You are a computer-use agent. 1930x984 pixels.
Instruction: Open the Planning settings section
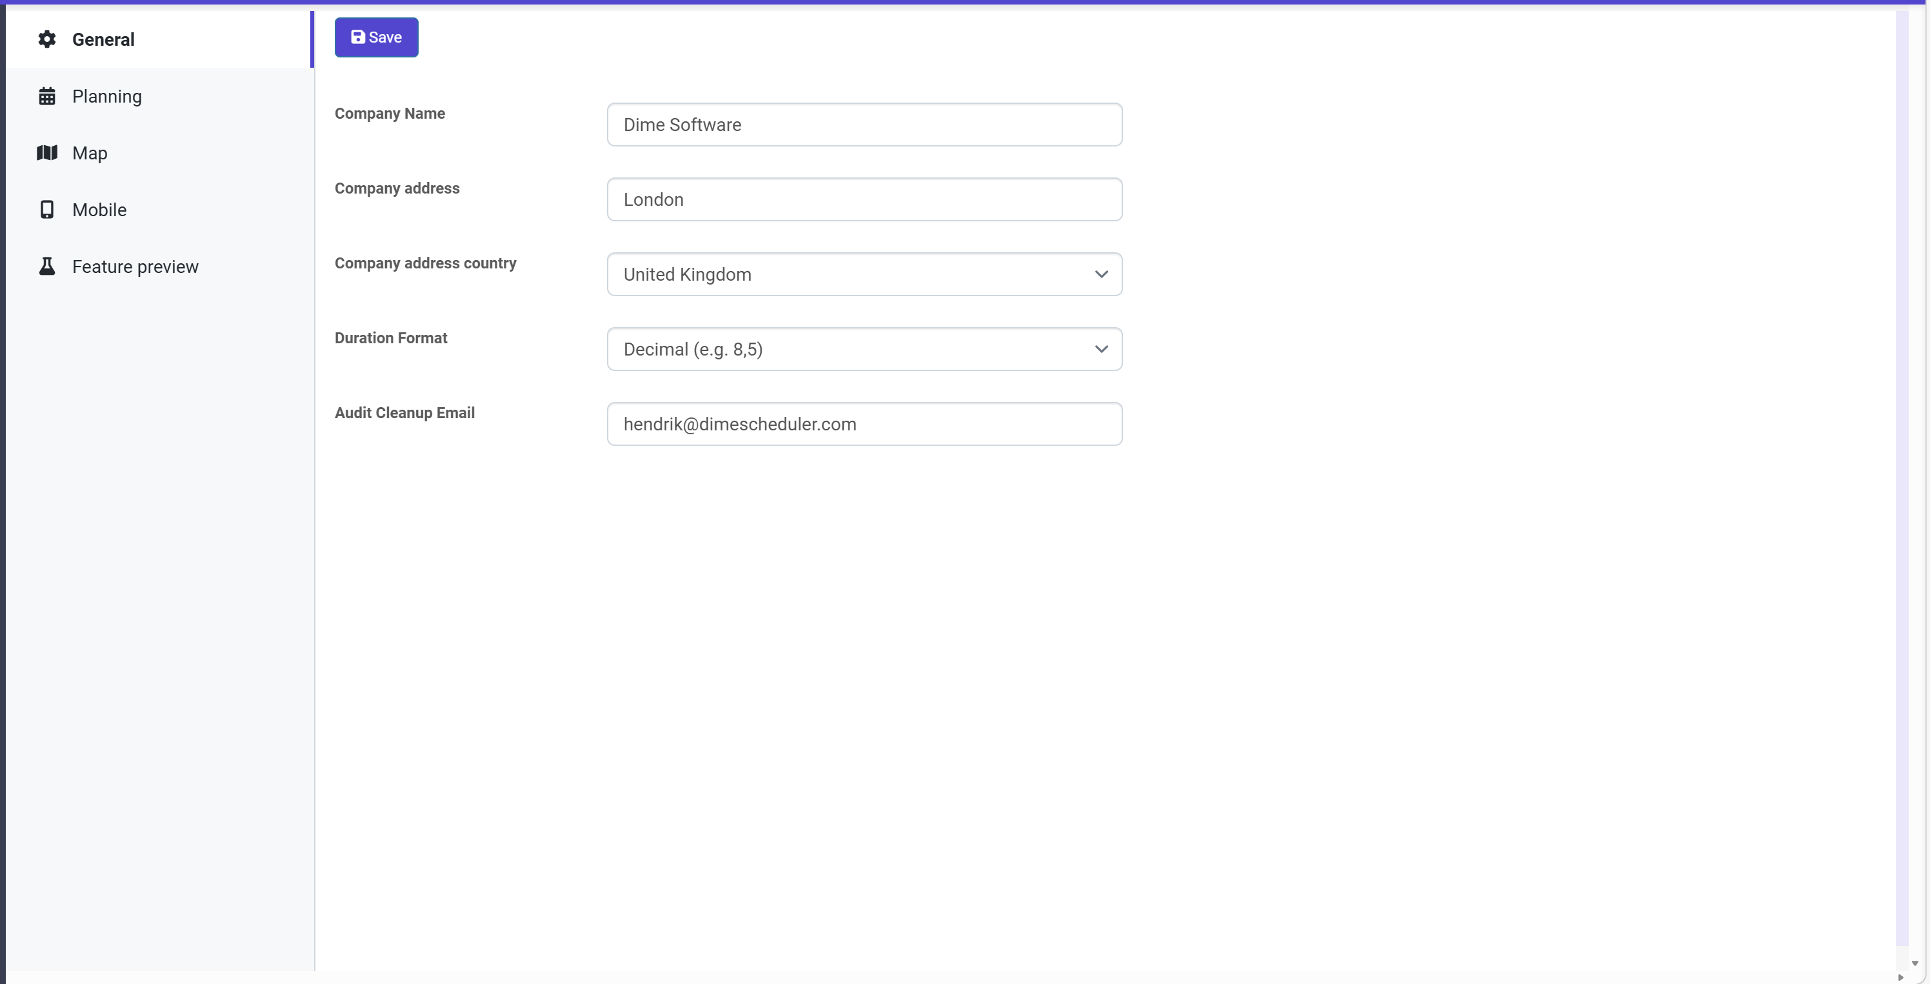click(106, 96)
